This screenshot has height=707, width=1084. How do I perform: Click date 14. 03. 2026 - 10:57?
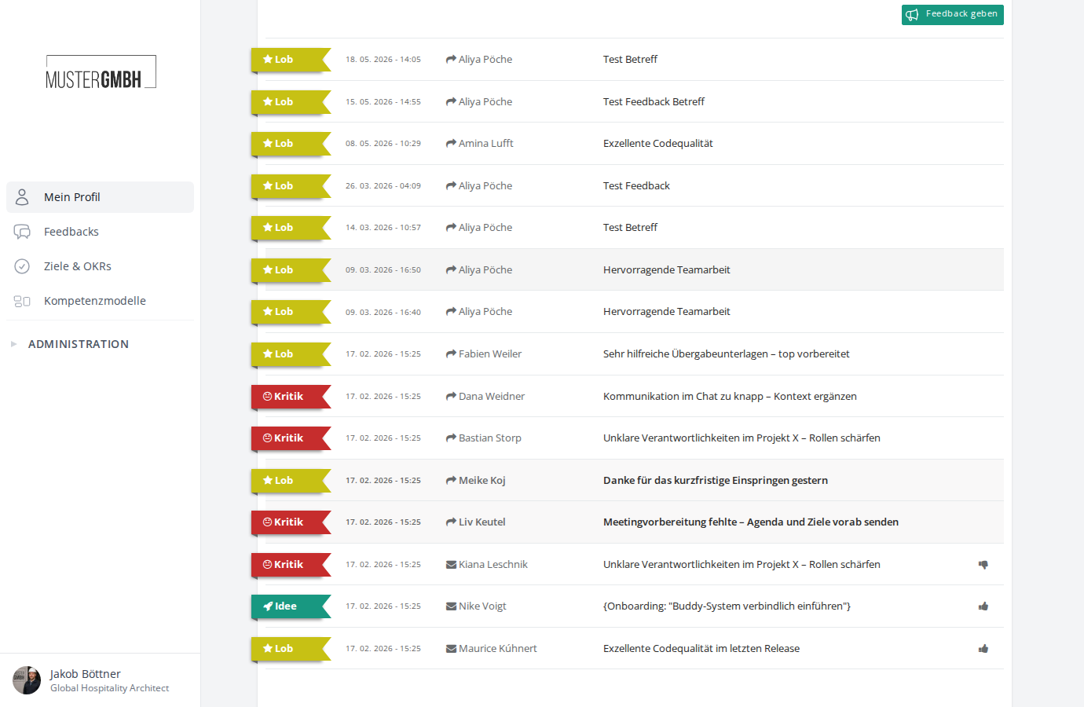pyautogui.click(x=383, y=228)
